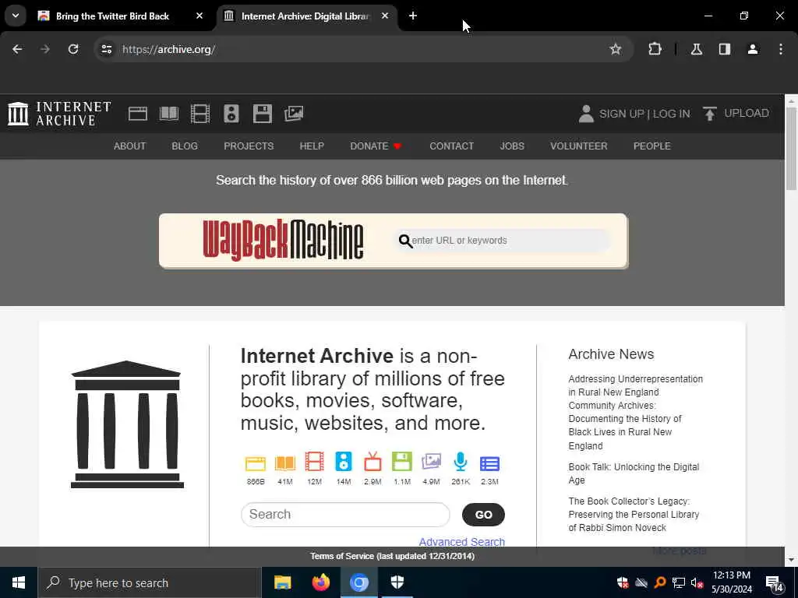Open the Chrome three-dot menu
This screenshot has height=598, width=798.
coord(781,49)
